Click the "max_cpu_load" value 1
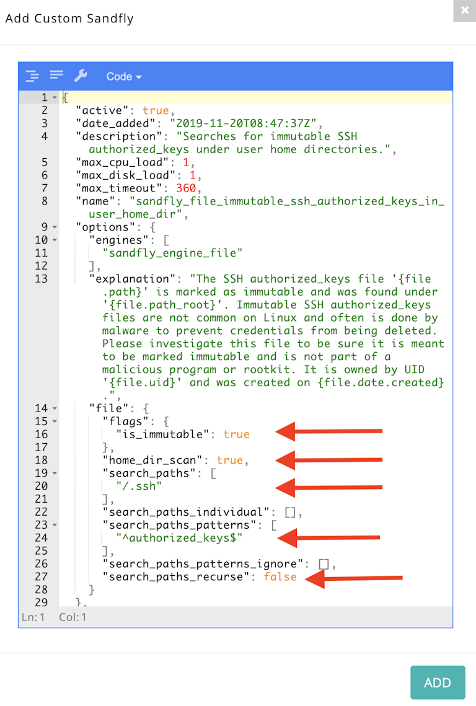The image size is (476, 706). coord(186,162)
